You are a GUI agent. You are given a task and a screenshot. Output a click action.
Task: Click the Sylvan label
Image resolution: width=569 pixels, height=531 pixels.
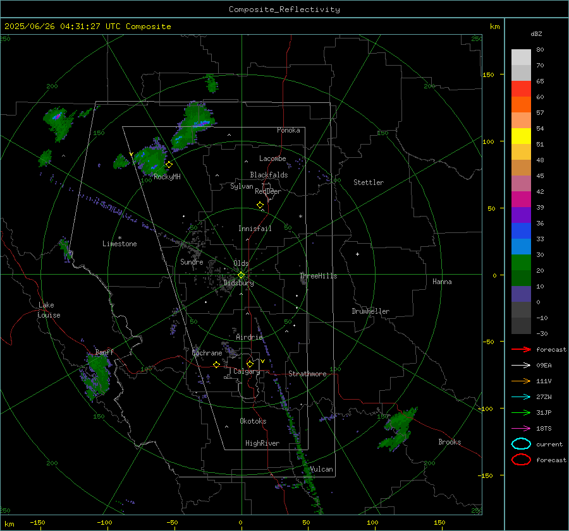pos(242,186)
